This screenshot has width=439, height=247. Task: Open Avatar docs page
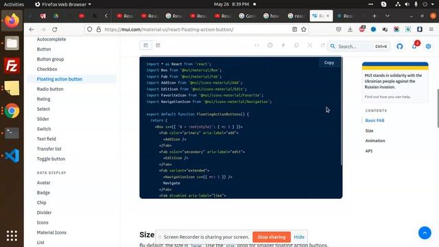tap(43, 183)
